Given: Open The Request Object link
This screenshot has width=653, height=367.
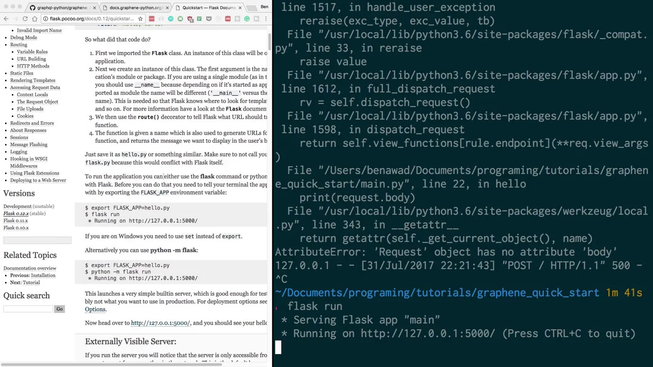Looking at the screenshot, I should pos(37,102).
